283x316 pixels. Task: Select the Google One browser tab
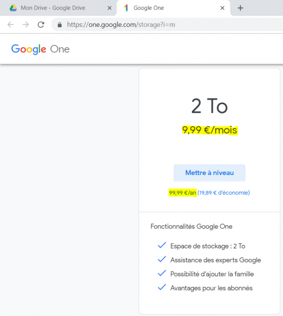[x=174, y=8]
